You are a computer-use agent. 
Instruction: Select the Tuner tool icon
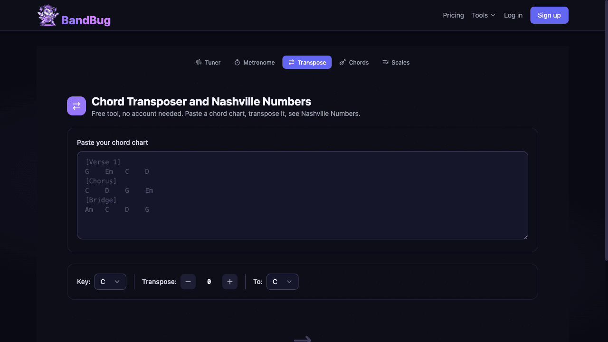tap(198, 62)
